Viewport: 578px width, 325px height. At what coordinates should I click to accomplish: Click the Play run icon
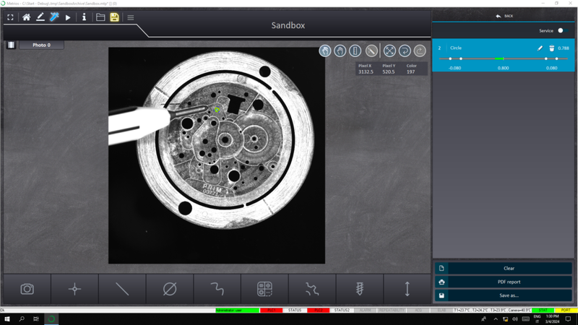(68, 17)
